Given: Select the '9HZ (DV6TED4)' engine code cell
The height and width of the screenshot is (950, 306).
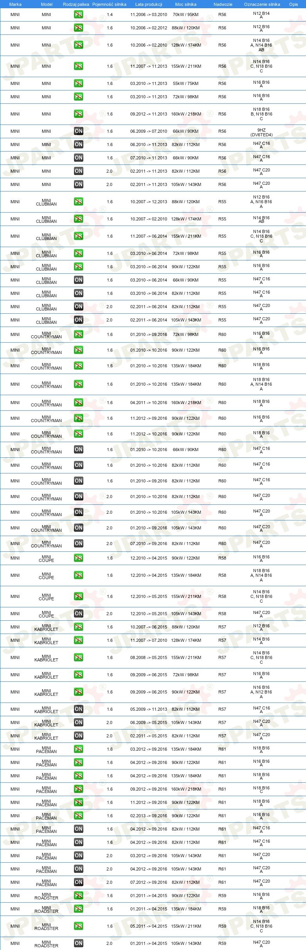Looking at the screenshot, I should [261, 132].
